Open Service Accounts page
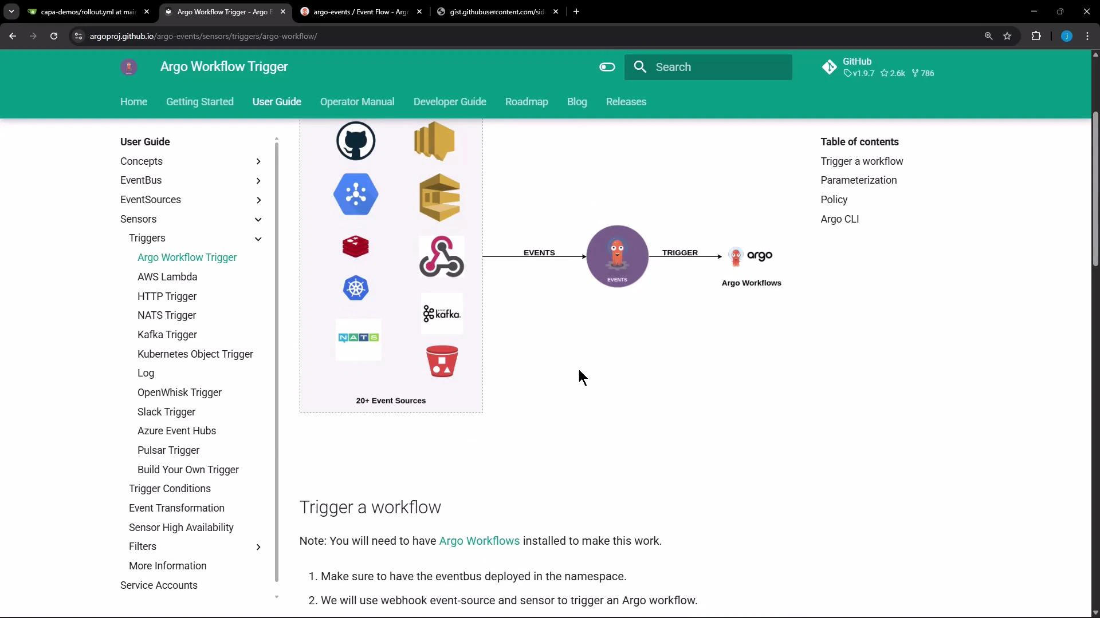Viewport: 1100px width, 618px height. (x=159, y=585)
